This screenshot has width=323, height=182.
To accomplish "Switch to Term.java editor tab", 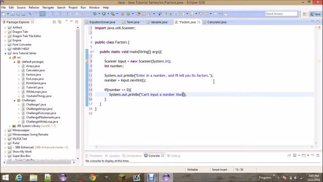I will click(x=131, y=22).
